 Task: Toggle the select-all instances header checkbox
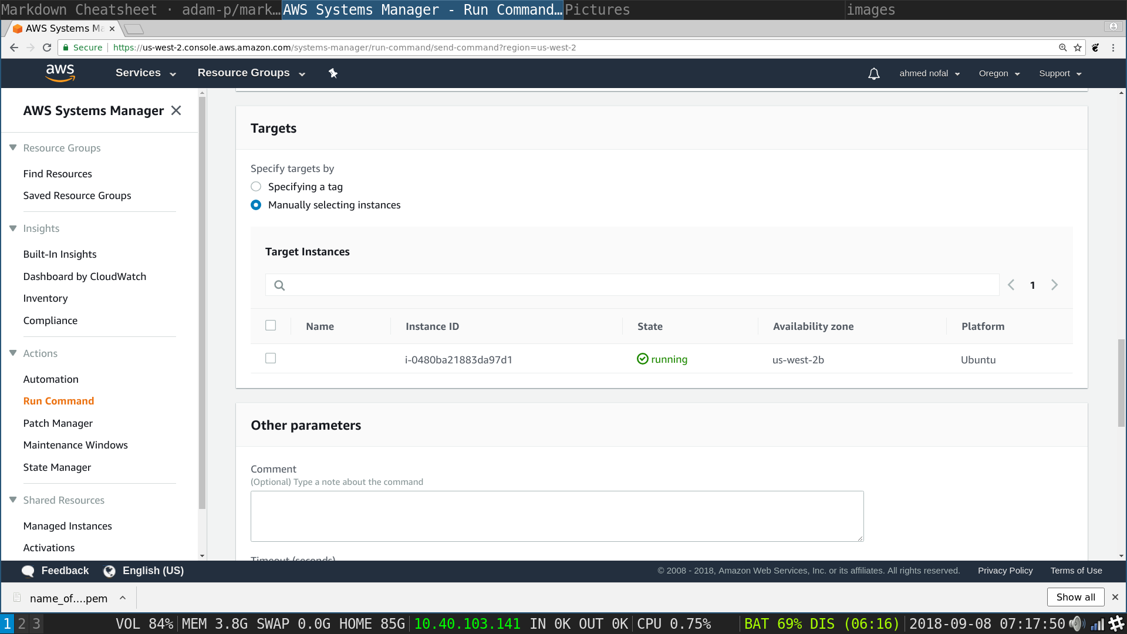271,325
